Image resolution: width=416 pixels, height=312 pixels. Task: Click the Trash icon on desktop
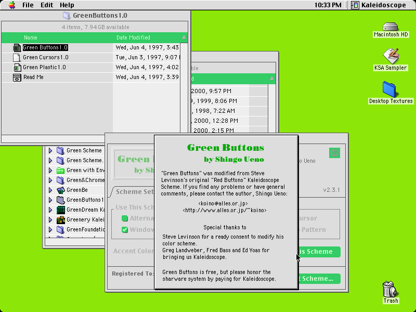click(x=390, y=289)
